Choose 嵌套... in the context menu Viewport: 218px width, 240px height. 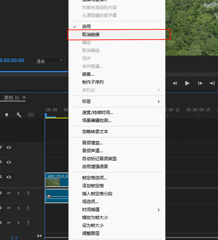(117, 74)
